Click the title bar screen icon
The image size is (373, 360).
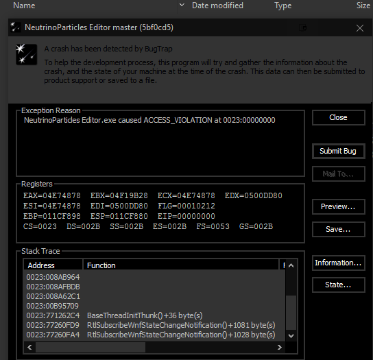302,28
